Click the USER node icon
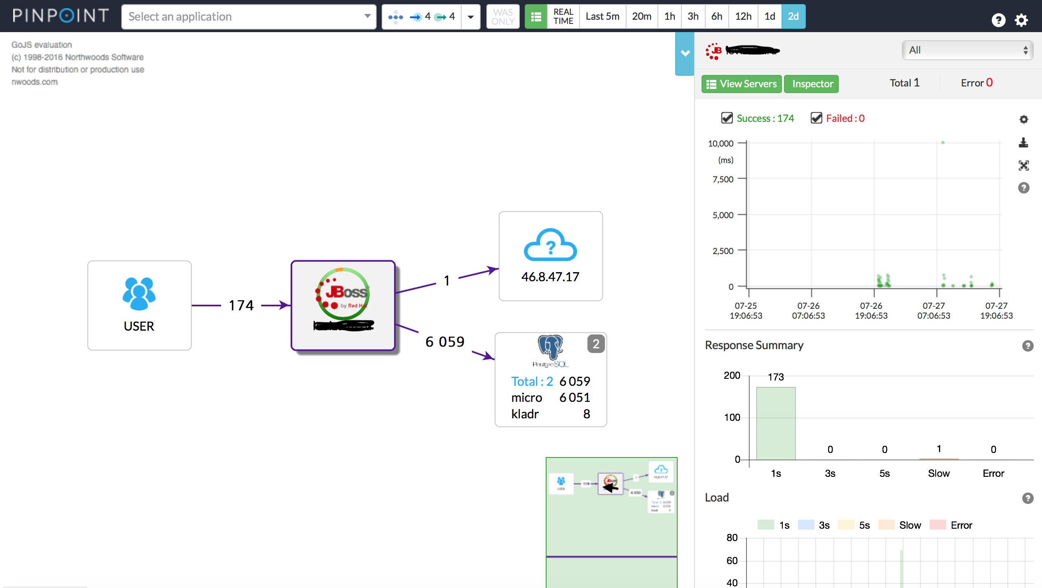The width and height of the screenshot is (1042, 588). [x=139, y=294]
